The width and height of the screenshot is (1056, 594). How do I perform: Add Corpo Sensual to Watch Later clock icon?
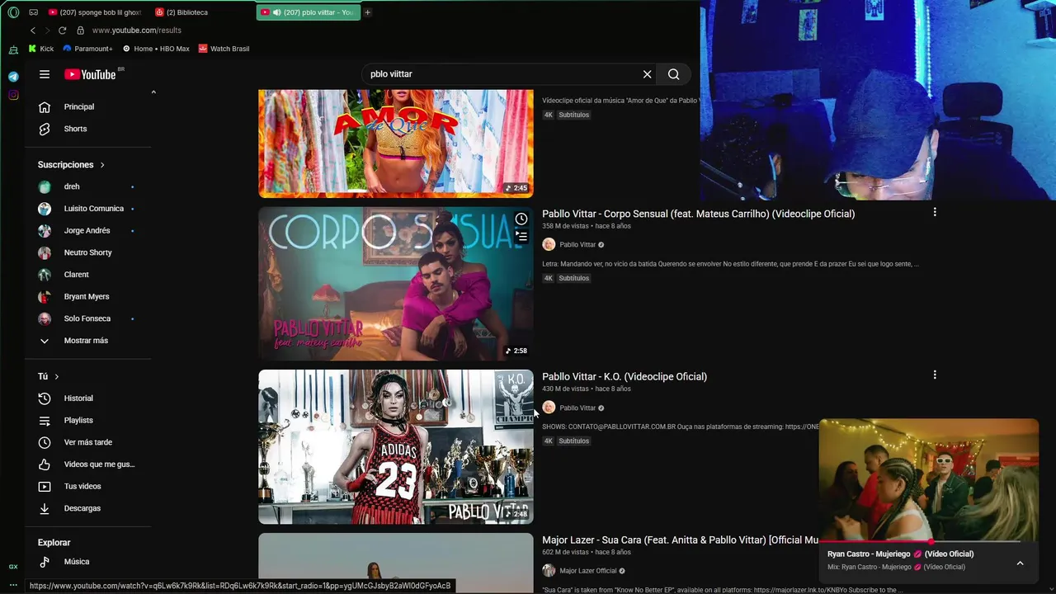[521, 219]
